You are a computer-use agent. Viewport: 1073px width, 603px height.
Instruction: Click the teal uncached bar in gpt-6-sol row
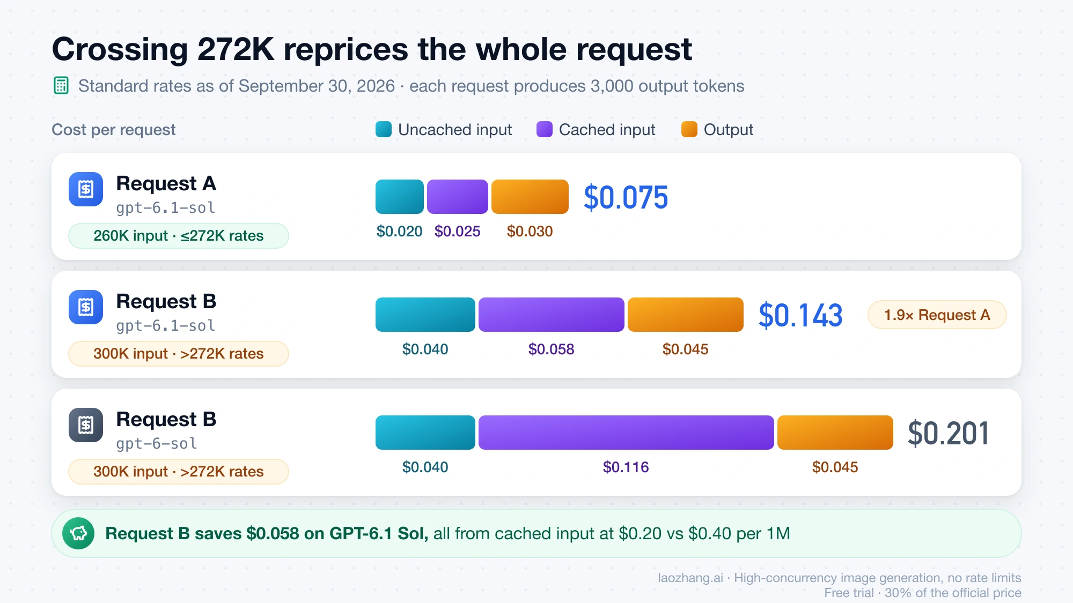[x=425, y=433]
